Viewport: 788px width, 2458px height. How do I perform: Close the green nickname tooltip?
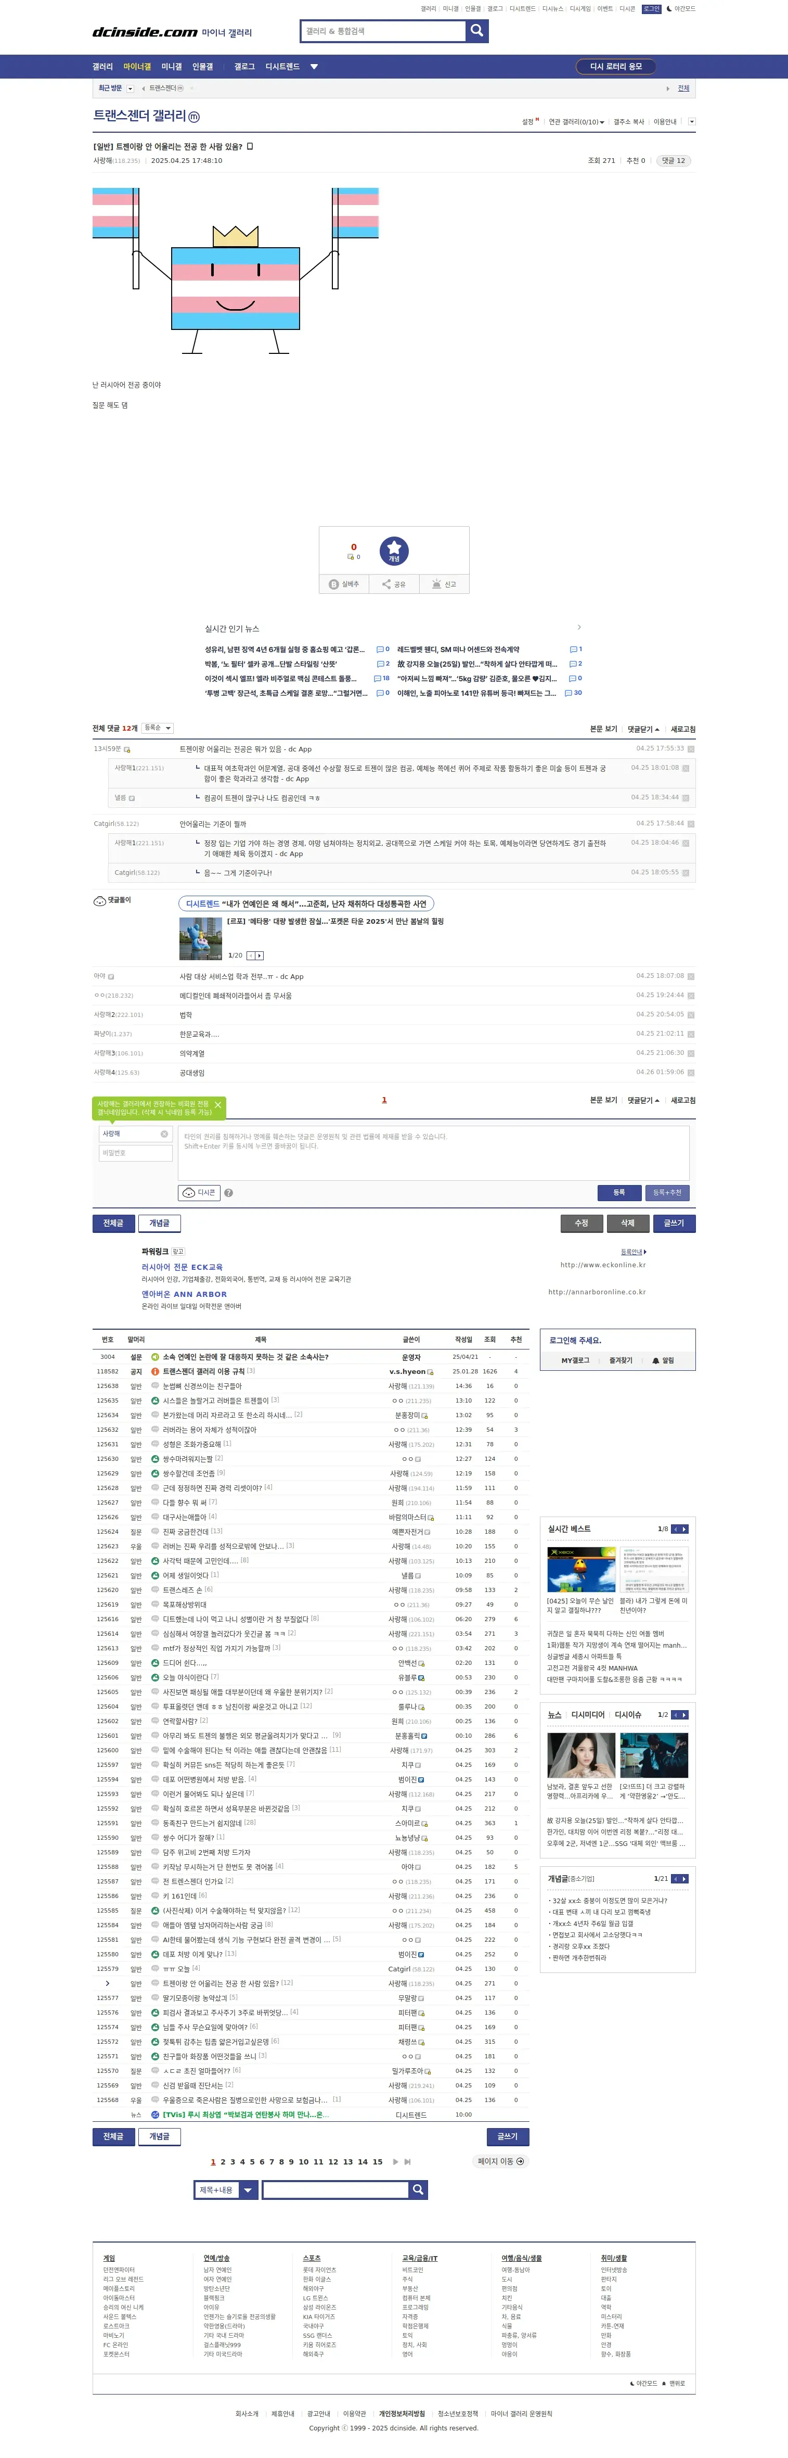coord(217,1105)
